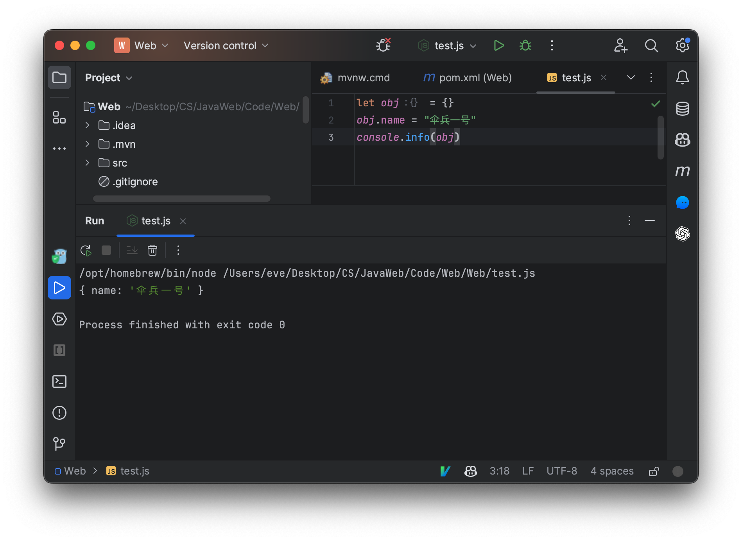
Task: Rerun test.js in the Run panel
Action: [86, 250]
